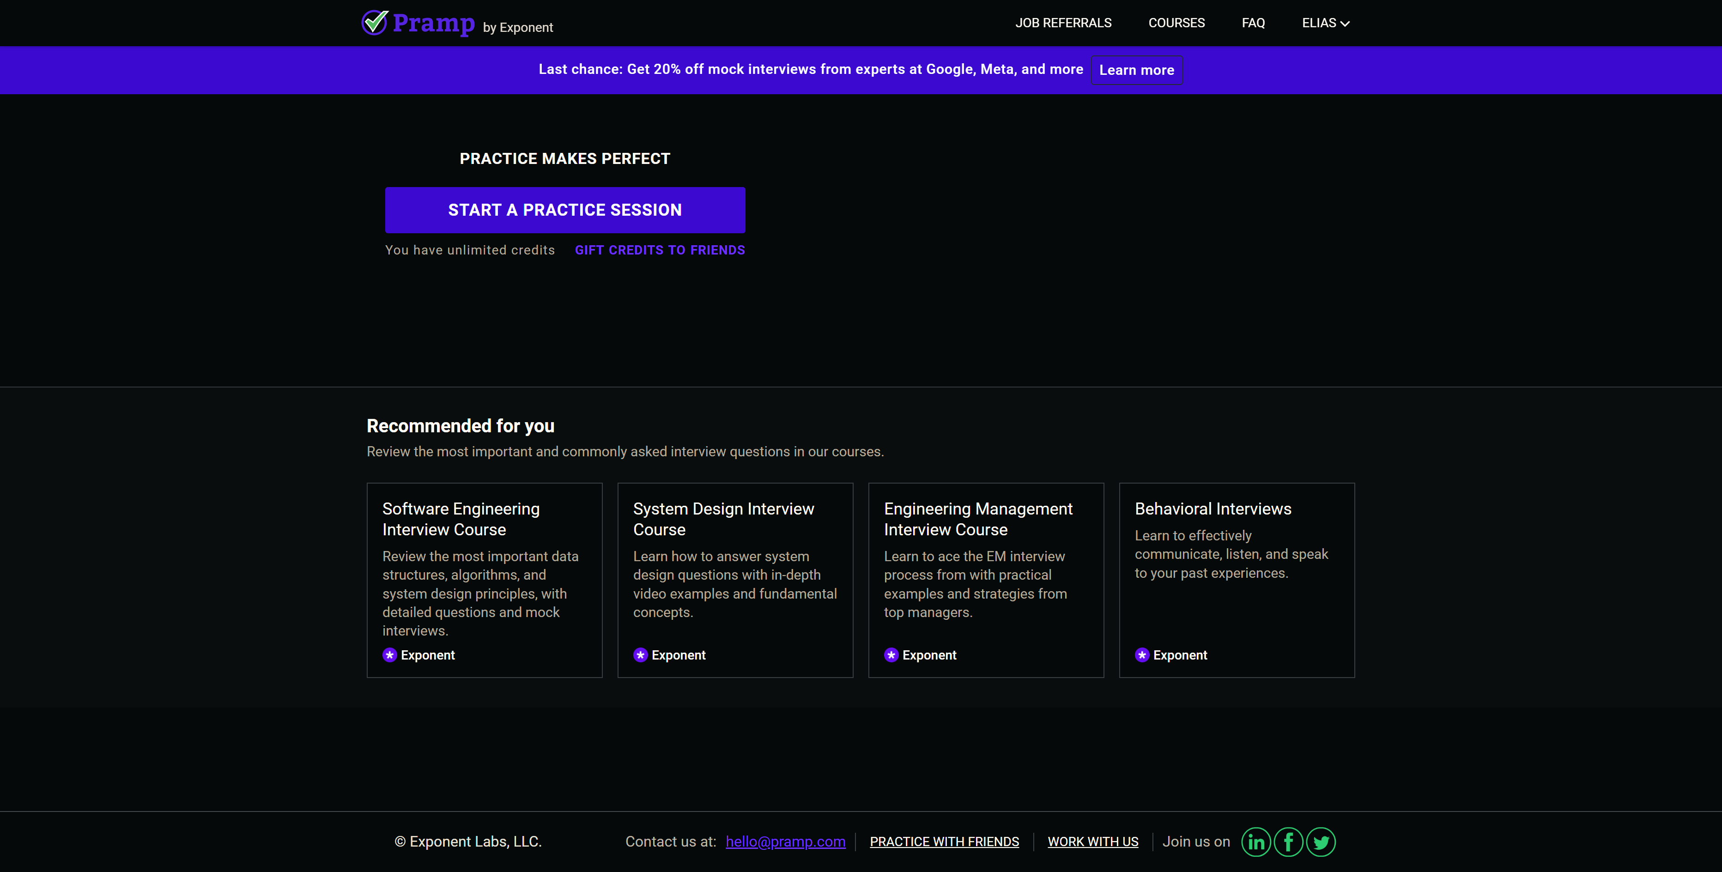Open the FAQ page
The height and width of the screenshot is (872, 1722).
pos(1254,23)
